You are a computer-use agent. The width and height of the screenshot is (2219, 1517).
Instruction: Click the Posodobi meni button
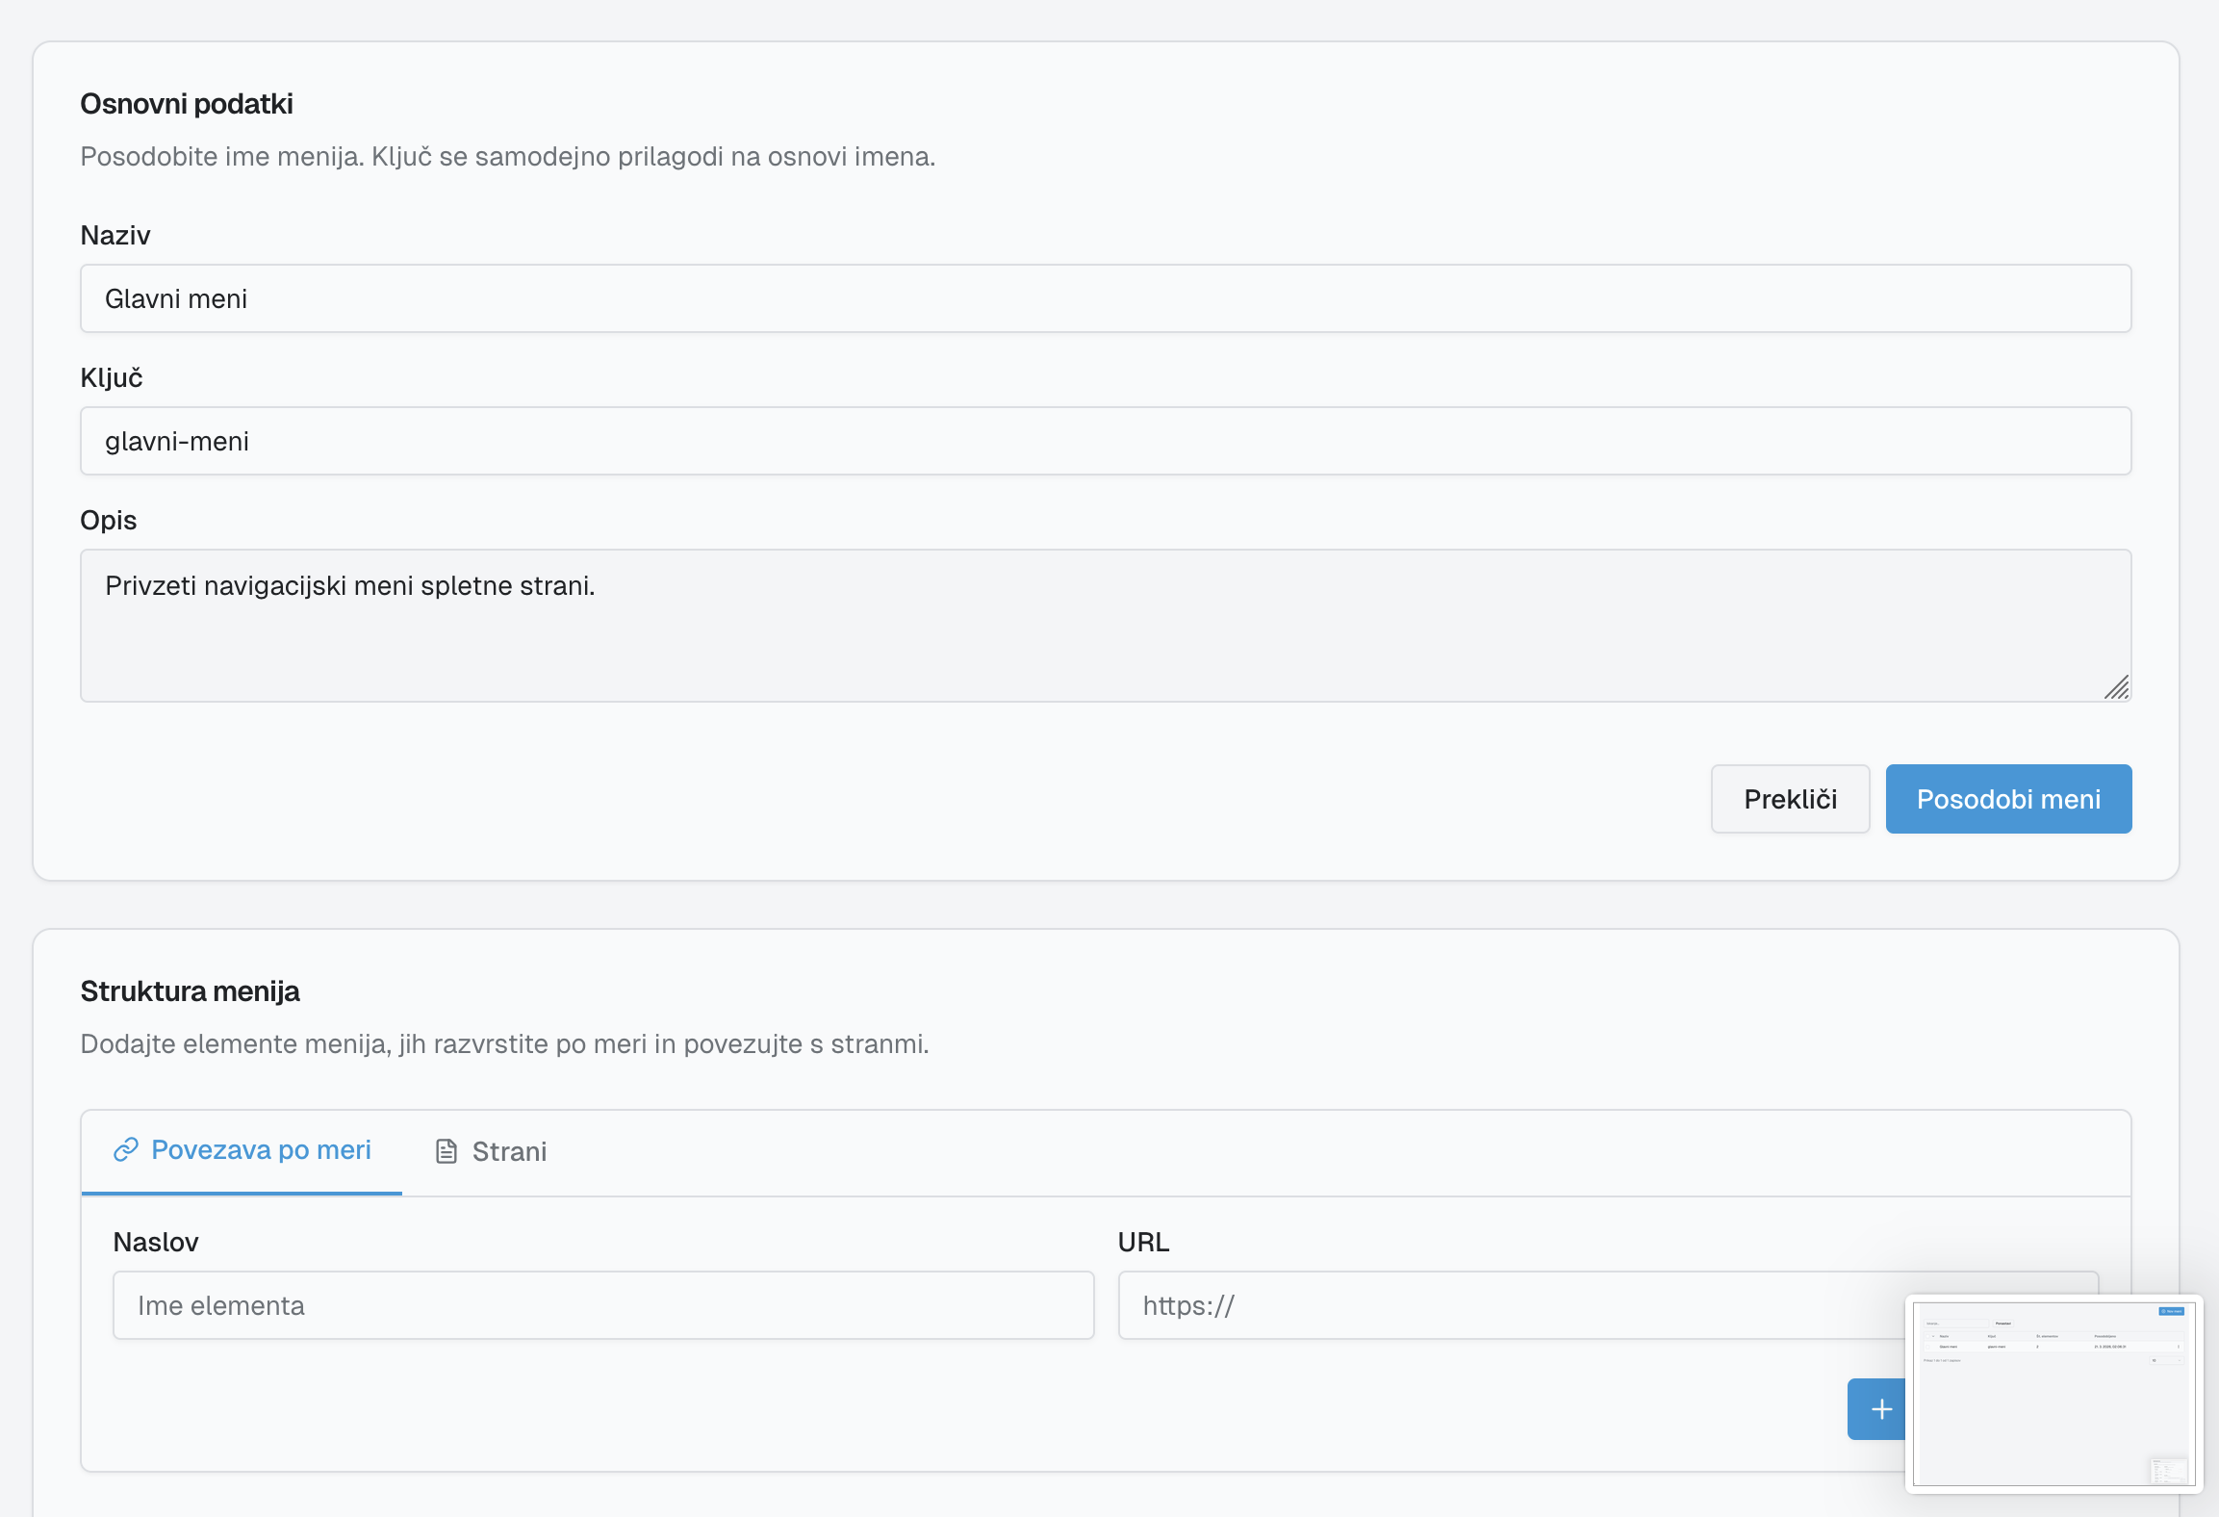click(x=2008, y=799)
